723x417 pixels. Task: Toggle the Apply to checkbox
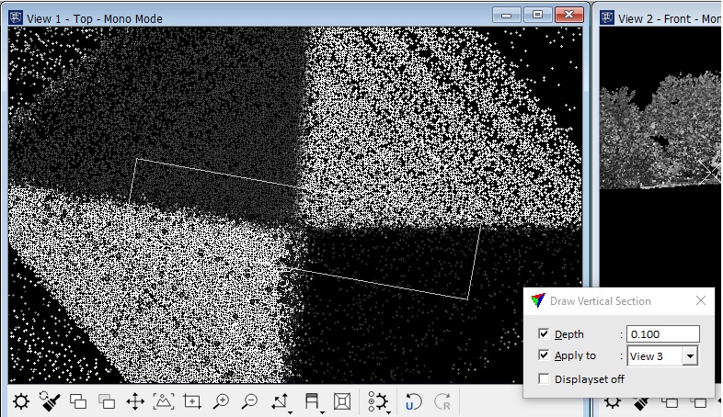click(544, 355)
